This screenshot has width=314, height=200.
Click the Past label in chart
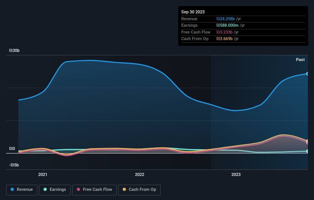tap(300, 60)
